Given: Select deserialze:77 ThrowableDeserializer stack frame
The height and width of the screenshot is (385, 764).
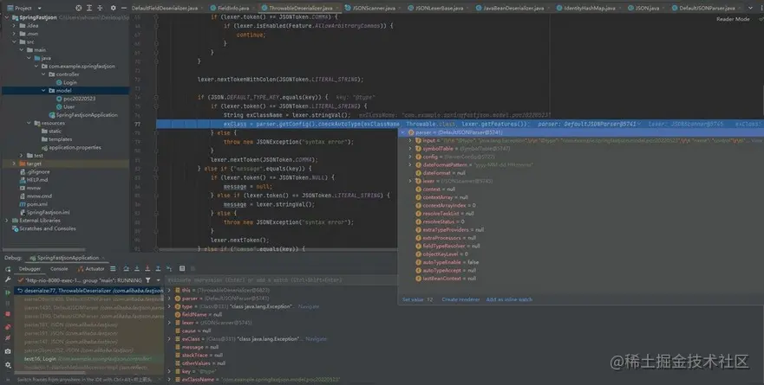Looking at the screenshot, I should [90, 291].
